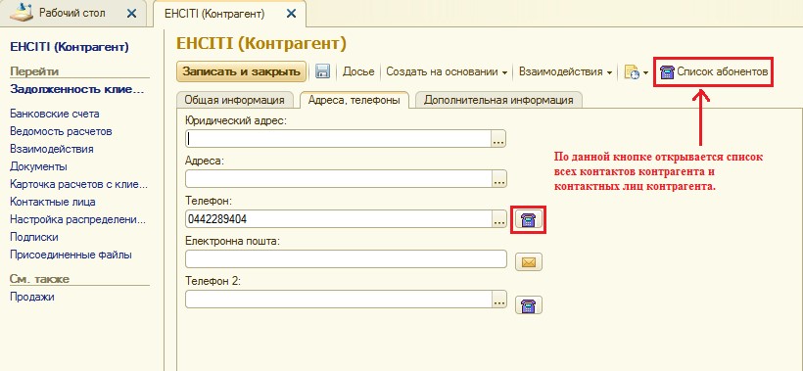This screenshot has height=371, width=803.
Task: Open the Телефон 2 ellipsis selector
Action: [498, 300]
